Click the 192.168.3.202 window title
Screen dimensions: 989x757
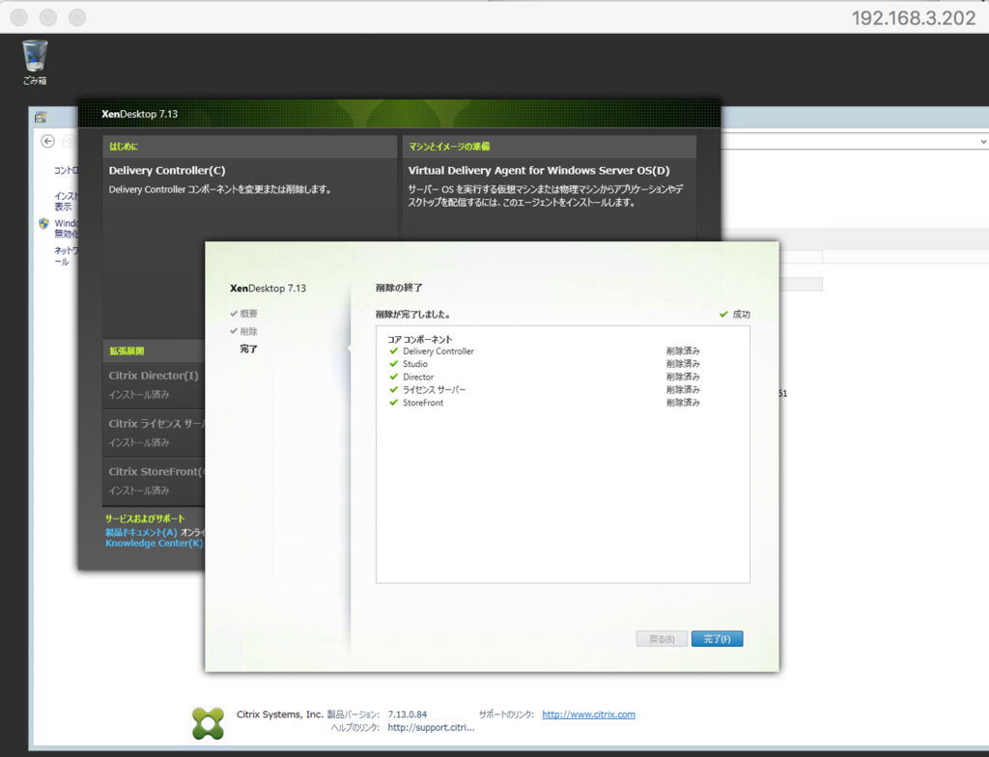tap(914, 17)
